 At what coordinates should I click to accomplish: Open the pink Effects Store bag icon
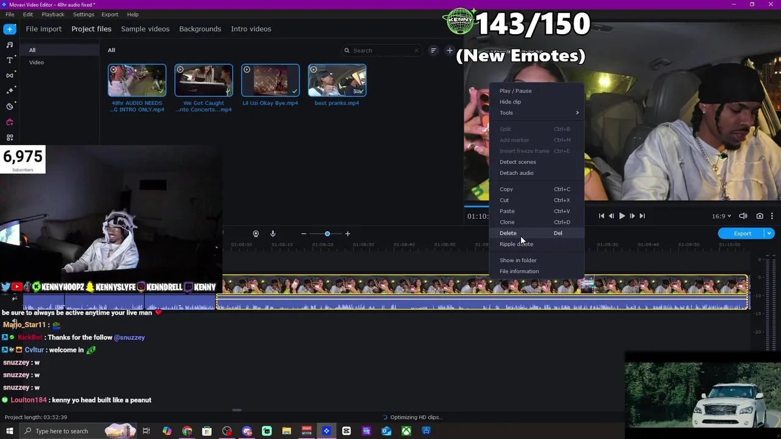point(10,122)
